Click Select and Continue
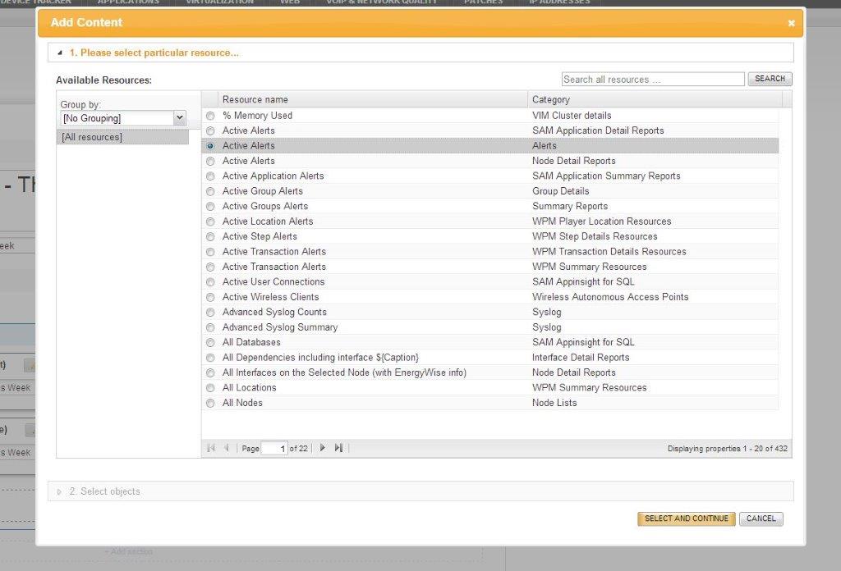Viewport: 841px width, 571px height. (x=686, y=518)
